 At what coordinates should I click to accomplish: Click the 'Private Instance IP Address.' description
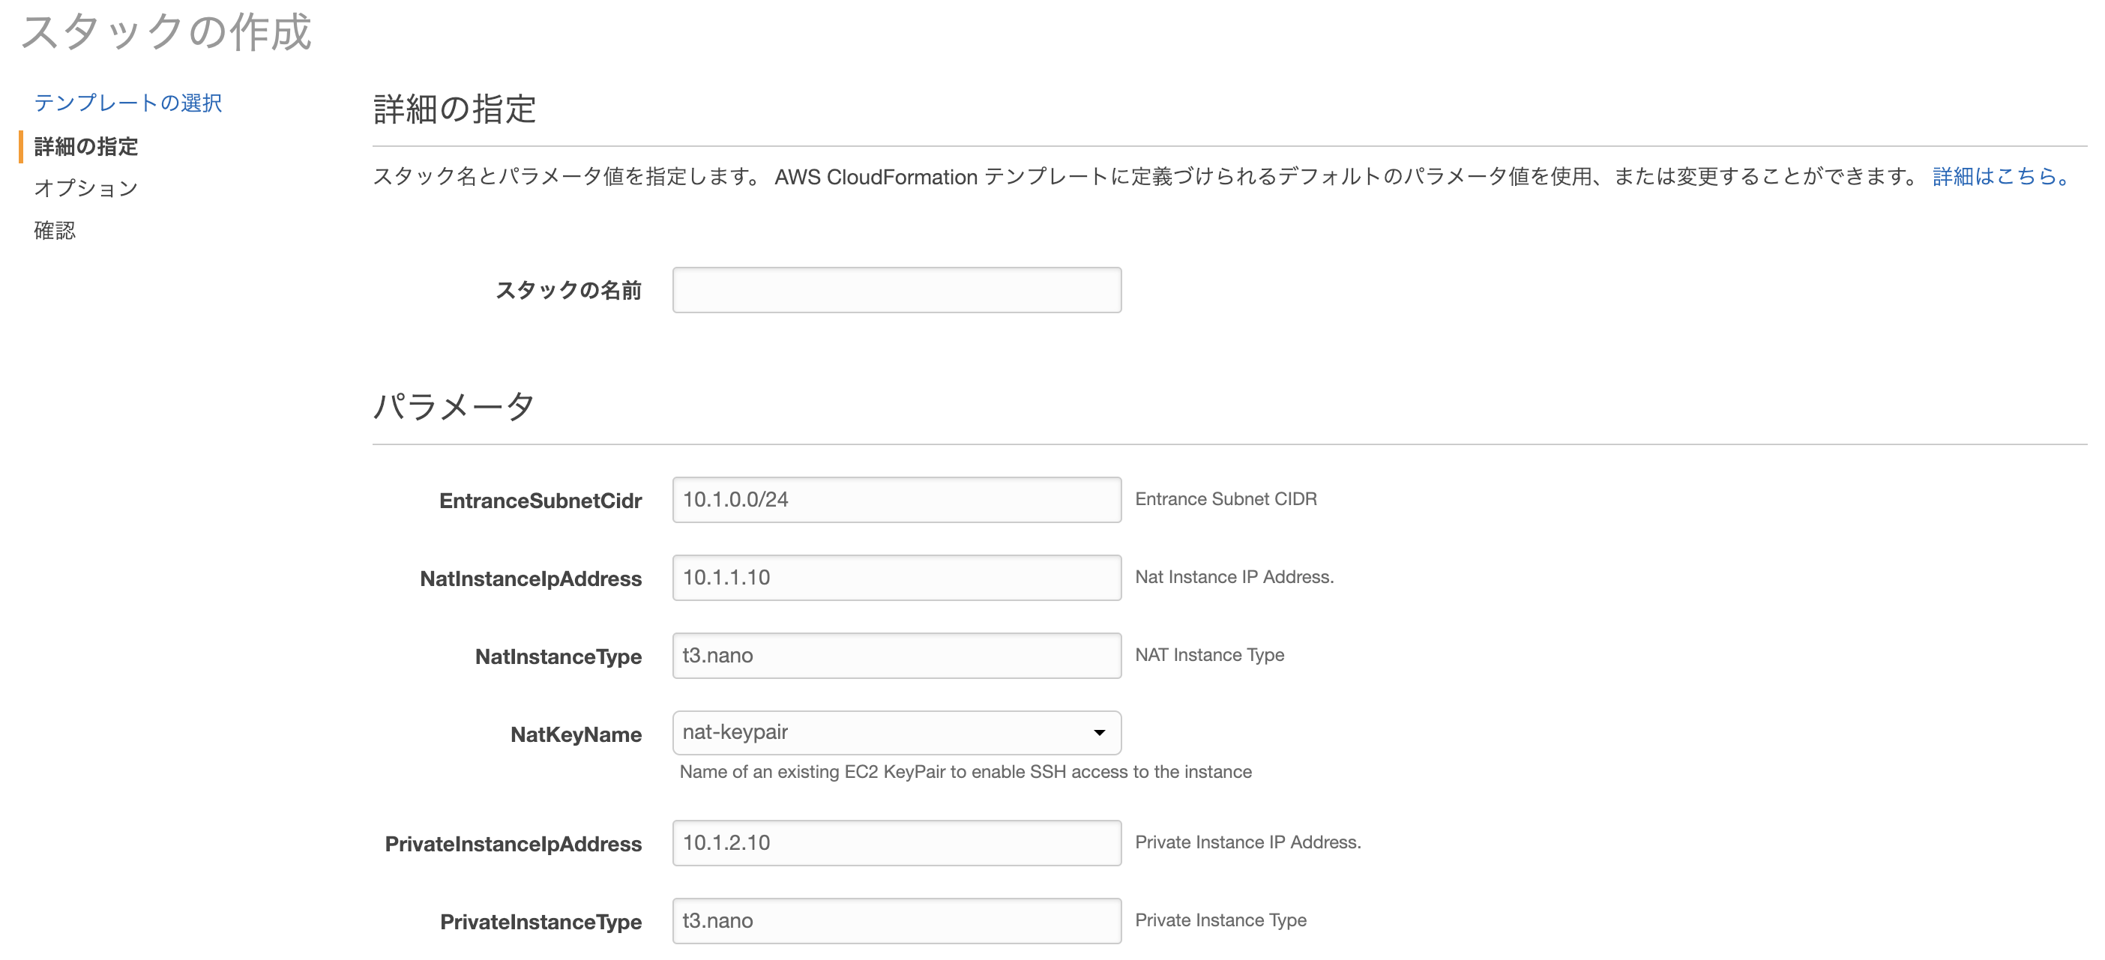point(1248,842)
